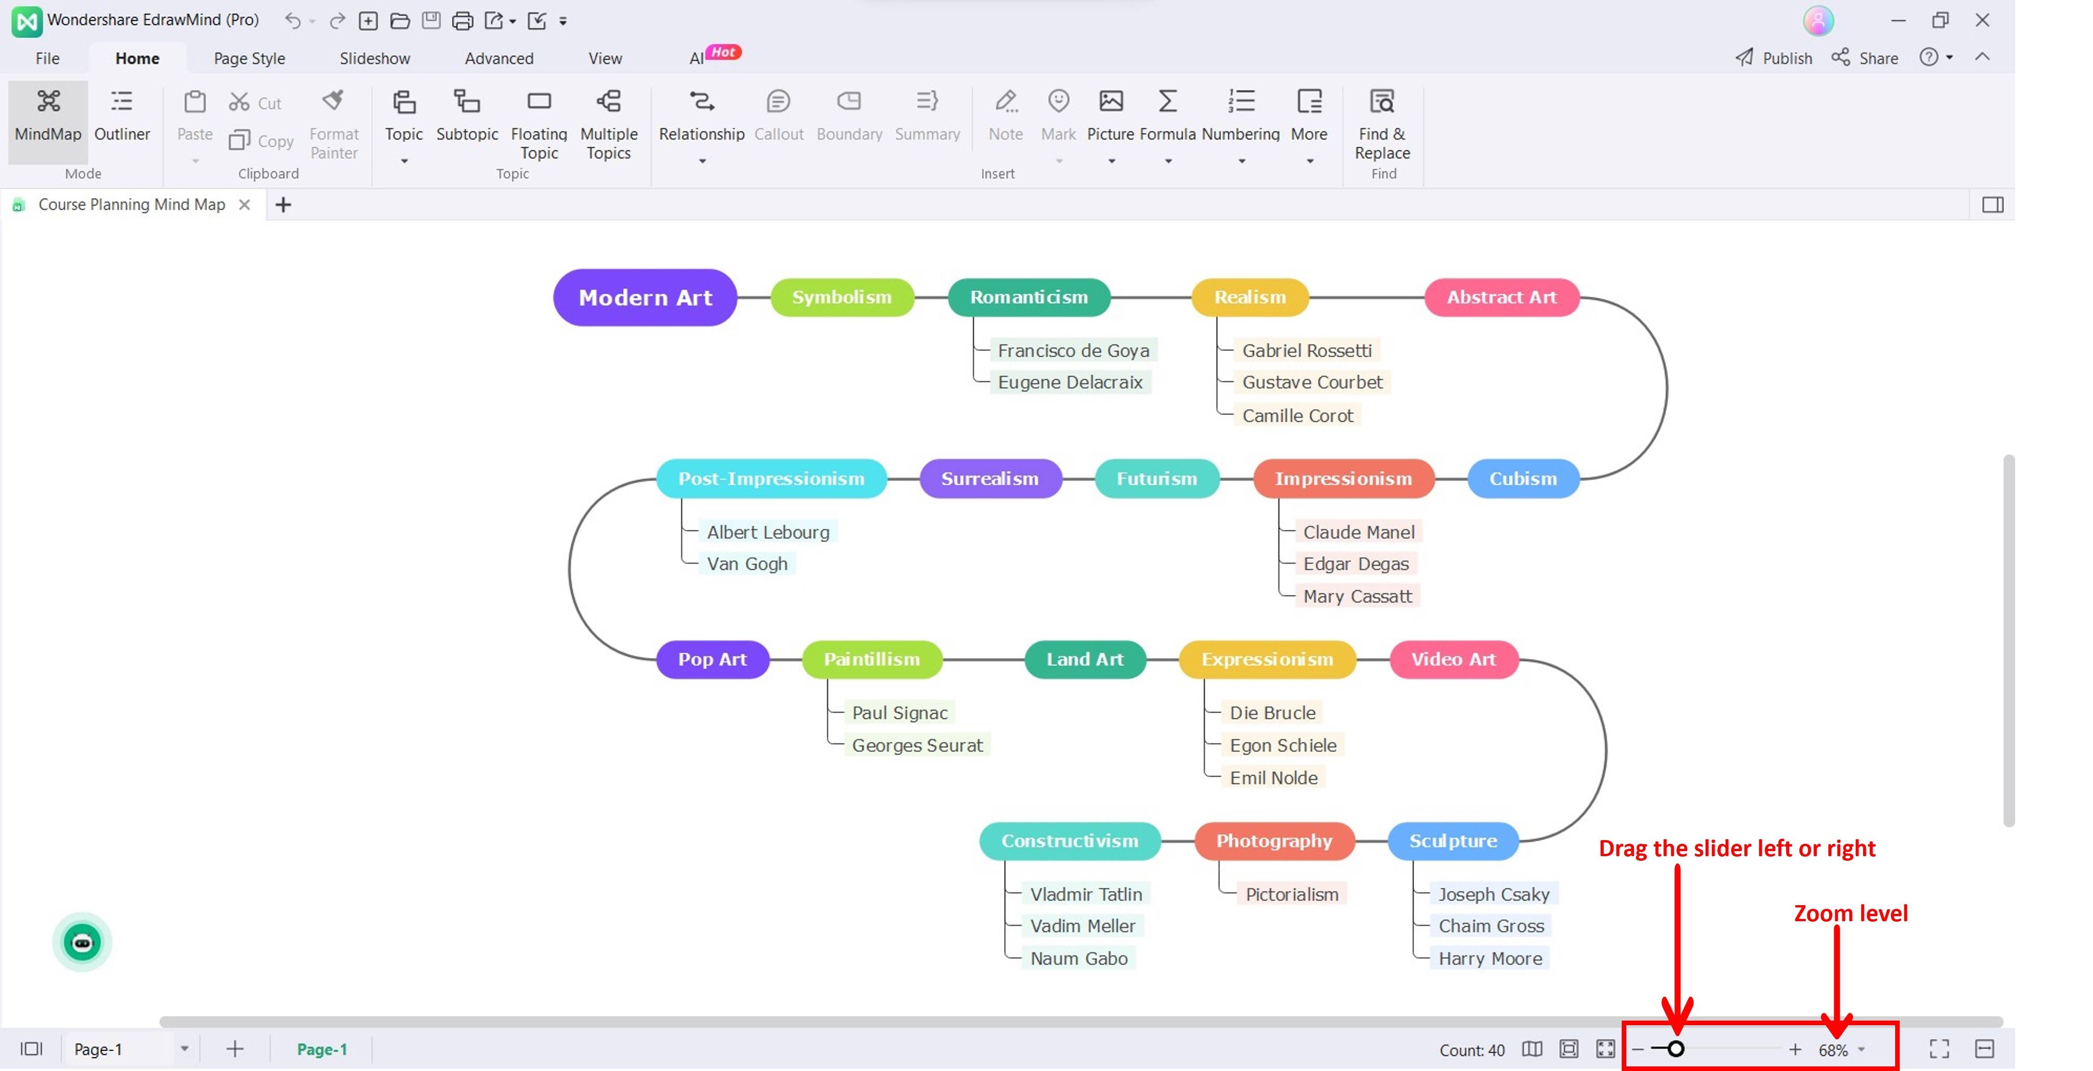Click the Multiple Topics icon
Screen dimensions: 2093x1071
pyautogui.click(x=609, y=102)
